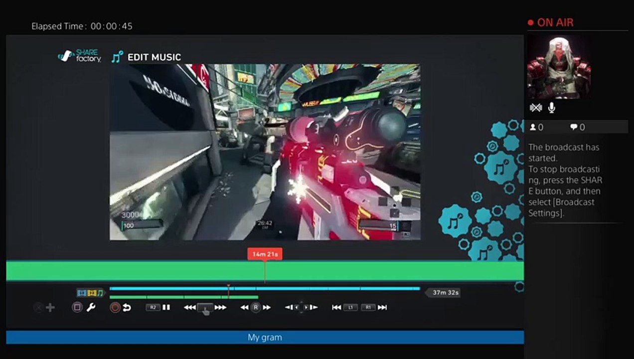This screenshot has height=359, width=634.
Task: Click the video preview window
Action: [x=265, y=152]
